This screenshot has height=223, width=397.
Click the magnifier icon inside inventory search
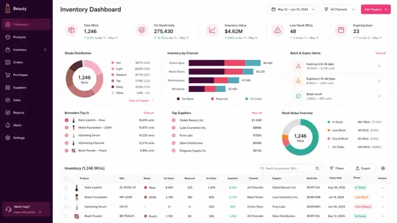click(x=317, y=168)
